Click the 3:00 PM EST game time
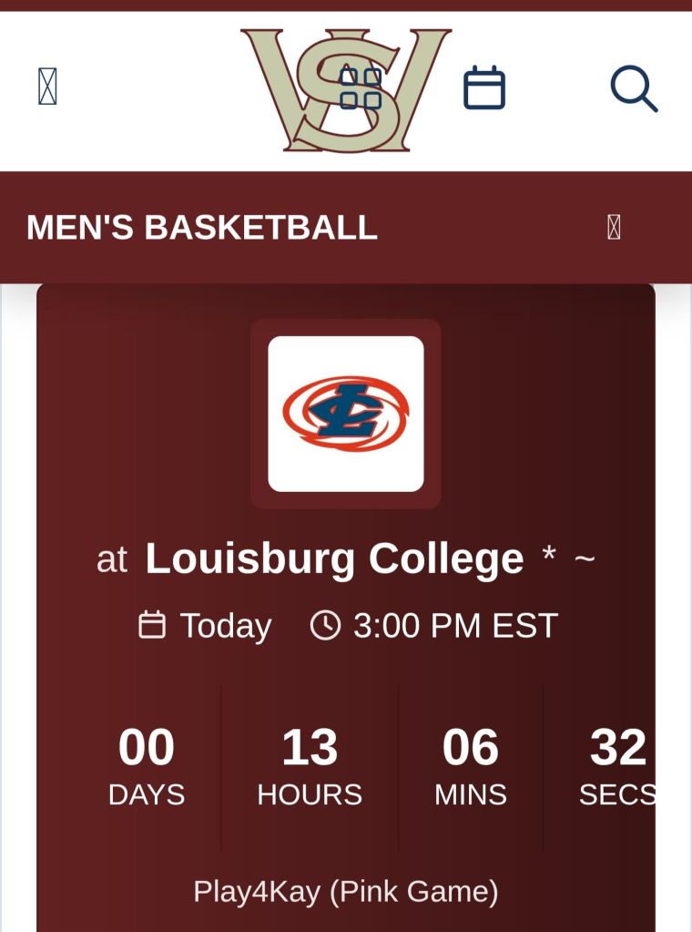This screenshot has height=932, width=692. [x=454, y=626]
